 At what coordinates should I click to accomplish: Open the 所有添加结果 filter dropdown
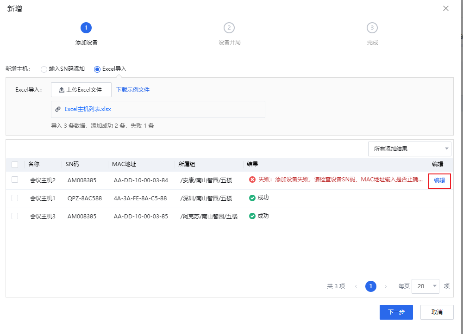(409, 148)
